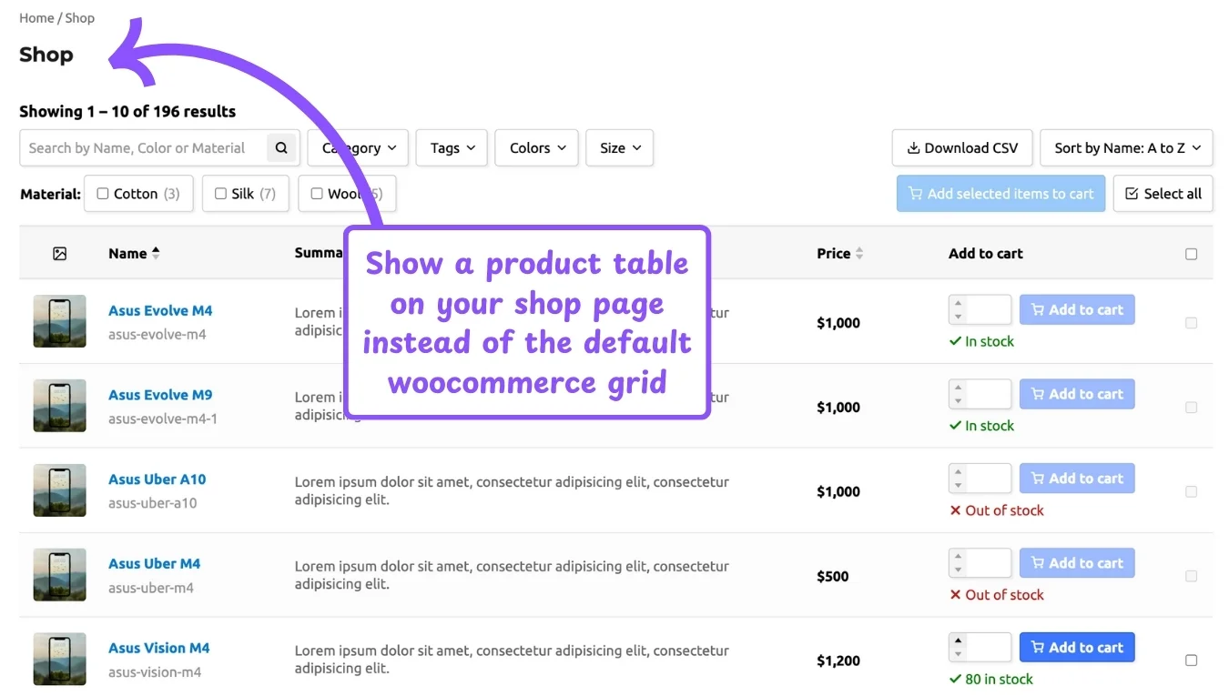Open the Asus Uber A10 product thumbnail
Image resolution: width=1229 pixels, height=696 pixels.
60,490
